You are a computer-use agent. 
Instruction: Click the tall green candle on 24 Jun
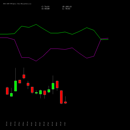[16, 86]
